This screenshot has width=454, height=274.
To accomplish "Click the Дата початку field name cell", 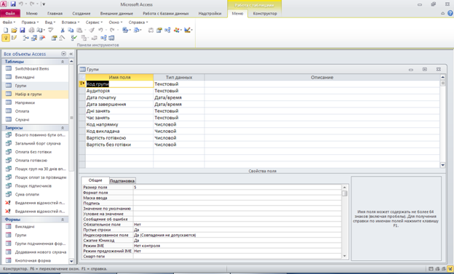I will pyautogui.click(x=119, y=97).
